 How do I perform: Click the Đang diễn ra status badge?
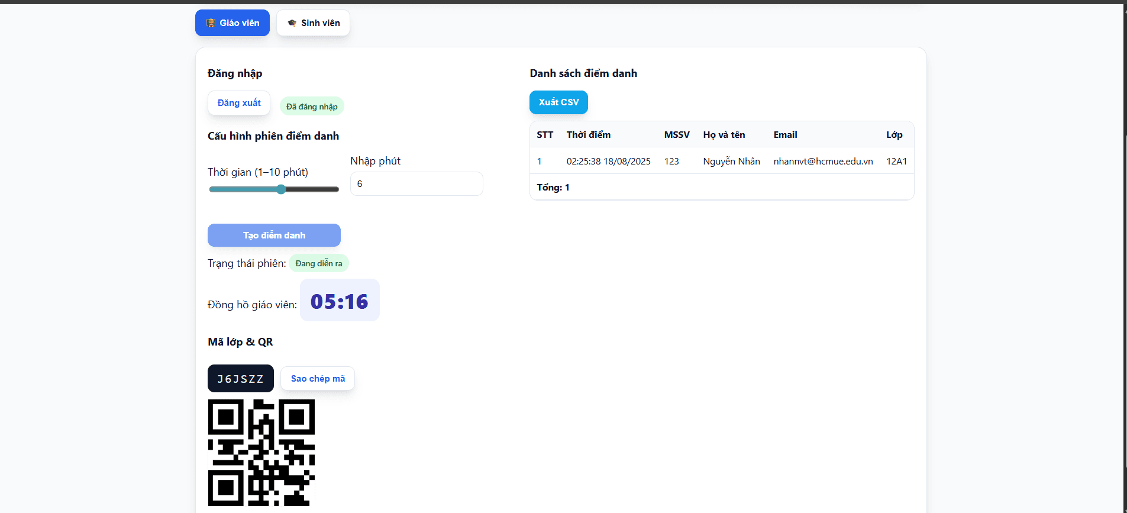coord(319,263)
